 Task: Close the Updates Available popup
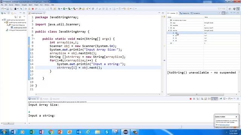pos(236,117)
